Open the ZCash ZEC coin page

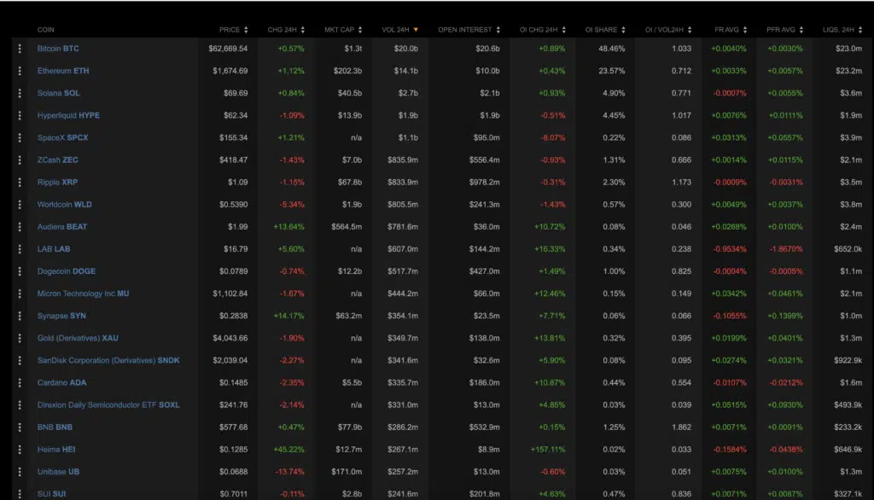pos(57,160)
